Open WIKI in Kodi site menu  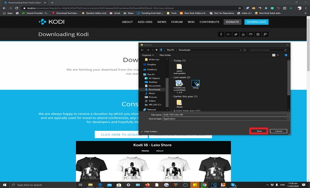tap(191, 22)
